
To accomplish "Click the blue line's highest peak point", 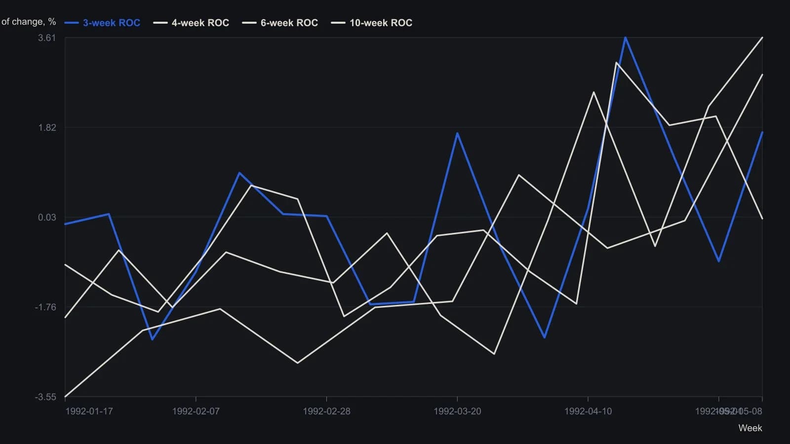I will point(626,37).
